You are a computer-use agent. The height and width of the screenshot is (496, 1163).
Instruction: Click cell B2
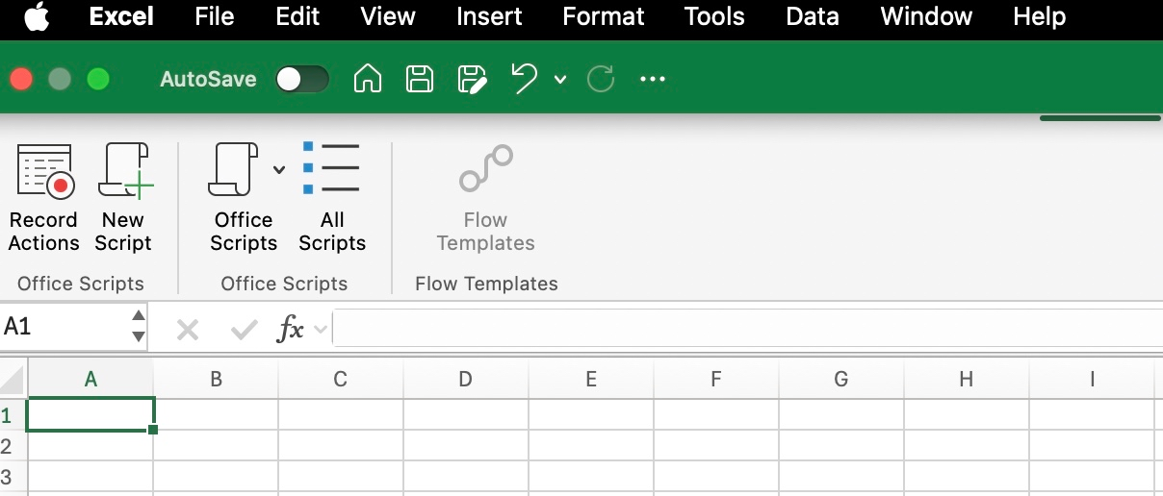click(216, 446)
